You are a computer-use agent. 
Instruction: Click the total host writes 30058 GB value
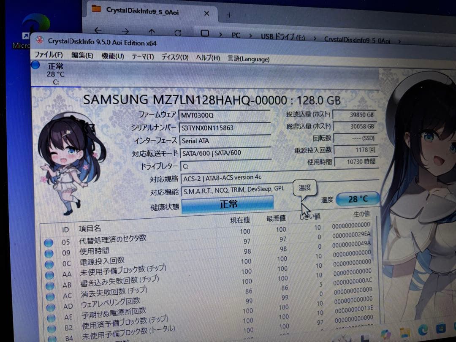pyautogui.click(x=356, y=126)
